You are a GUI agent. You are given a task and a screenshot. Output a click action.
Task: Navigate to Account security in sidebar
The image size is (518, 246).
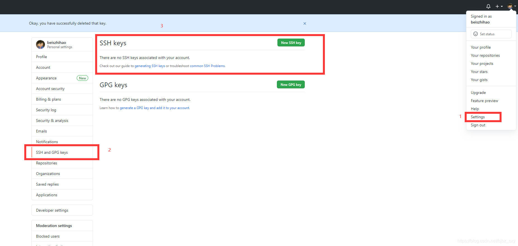[x=50, y=89]
